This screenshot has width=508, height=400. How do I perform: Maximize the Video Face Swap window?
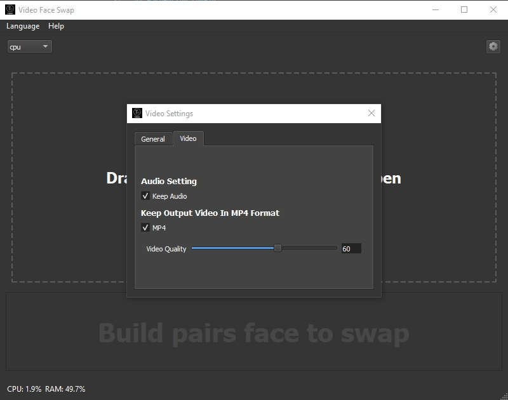464,10
